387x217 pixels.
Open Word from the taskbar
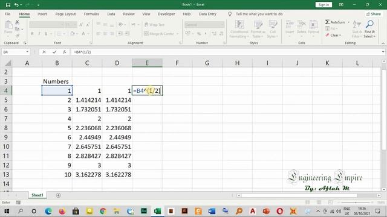212,211
